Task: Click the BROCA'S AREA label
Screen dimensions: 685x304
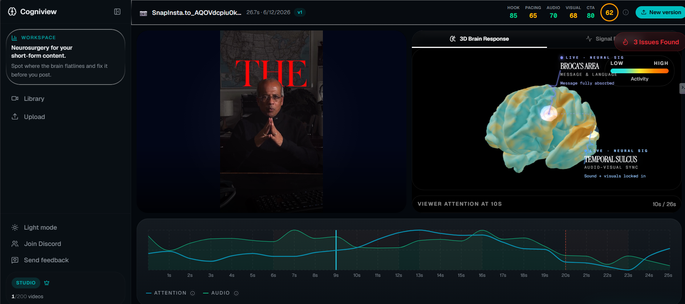Action: coord(579,66)
